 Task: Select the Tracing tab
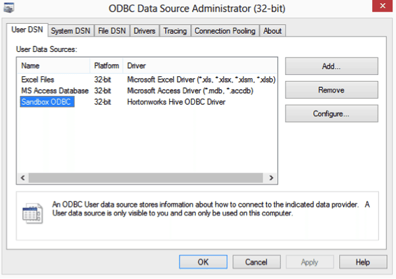tap(175, 31)
